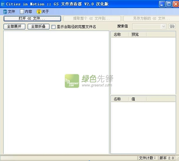Click 另存为新的 GS 文件... button
The width and height of the screenshot is (179, 161).
(x=151, y=18)
